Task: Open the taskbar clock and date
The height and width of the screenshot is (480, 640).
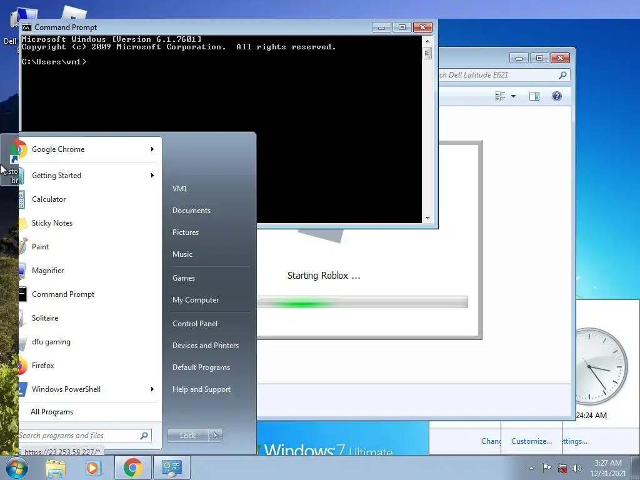Action: pyautogui.click(x=608, y=468)
